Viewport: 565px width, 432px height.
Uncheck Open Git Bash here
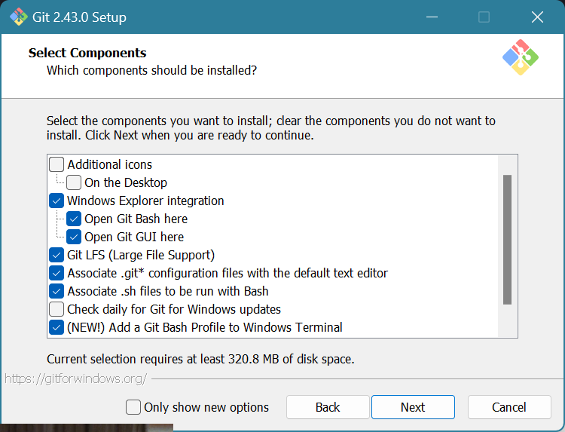(x=74, y=219)
